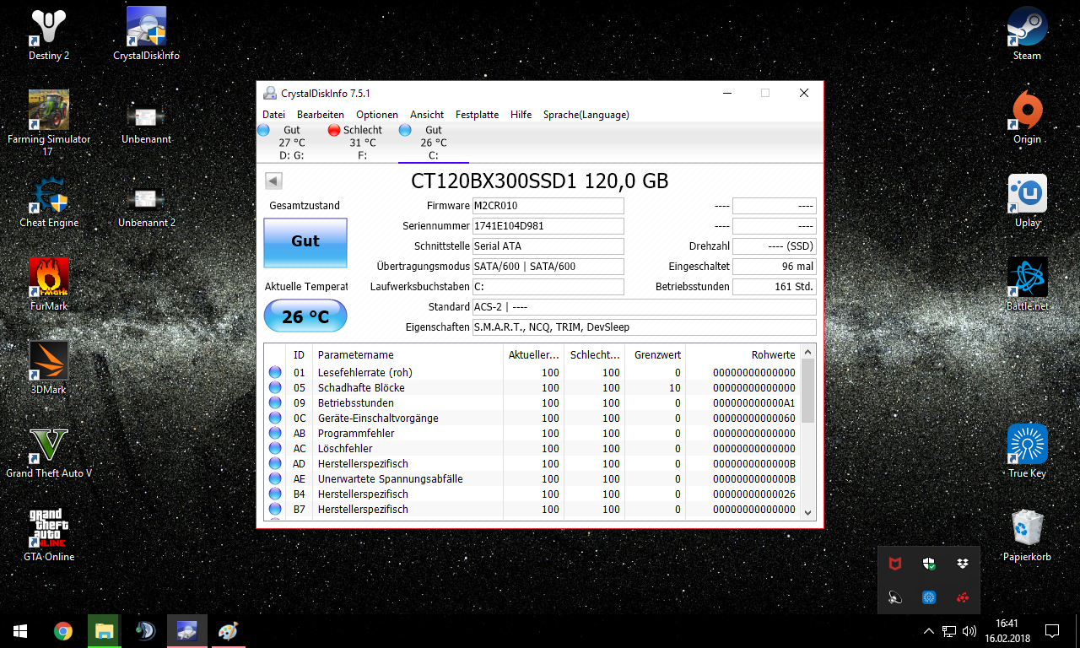Select the Lesefehlerrate (roh) row
Viewport: 1080px width, 648px height.
532,373
